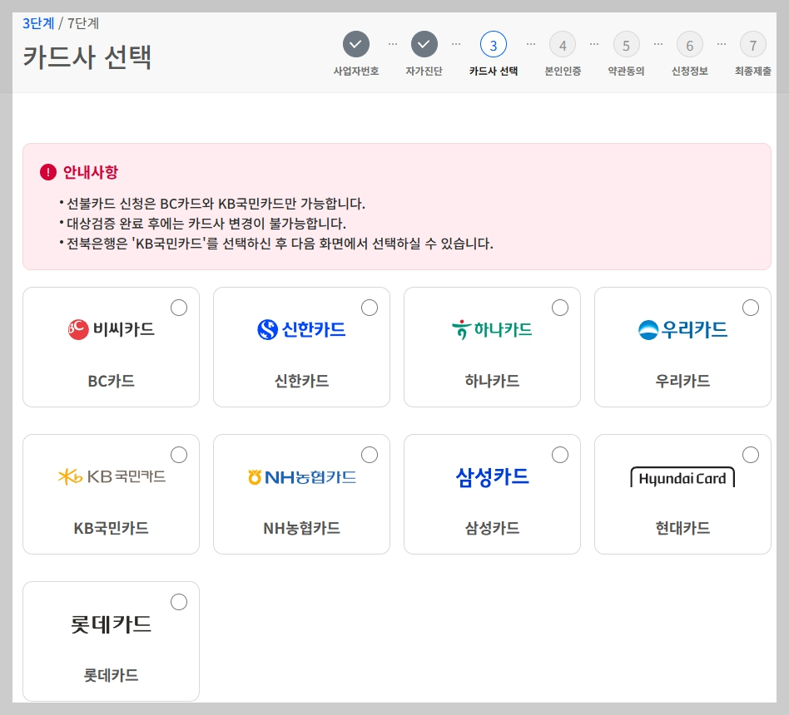This screenshot has width=789, height=715.
Task: Click the 자가진단 step label
Action: pos(424,71)
